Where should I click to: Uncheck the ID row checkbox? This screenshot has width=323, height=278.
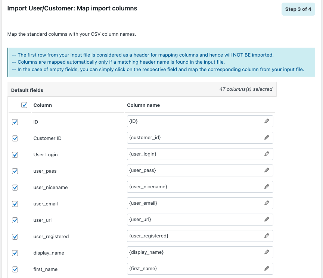pyautogui.click(x=15, y=122)
